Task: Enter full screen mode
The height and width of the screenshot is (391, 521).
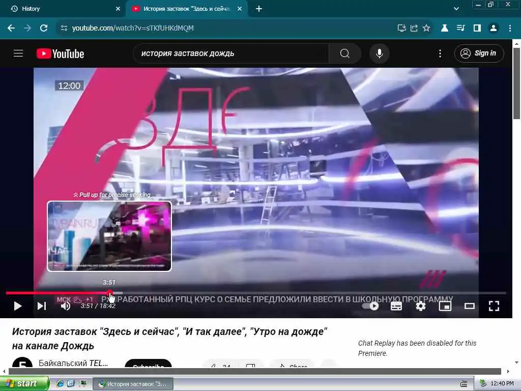Action: click(494, 306)
